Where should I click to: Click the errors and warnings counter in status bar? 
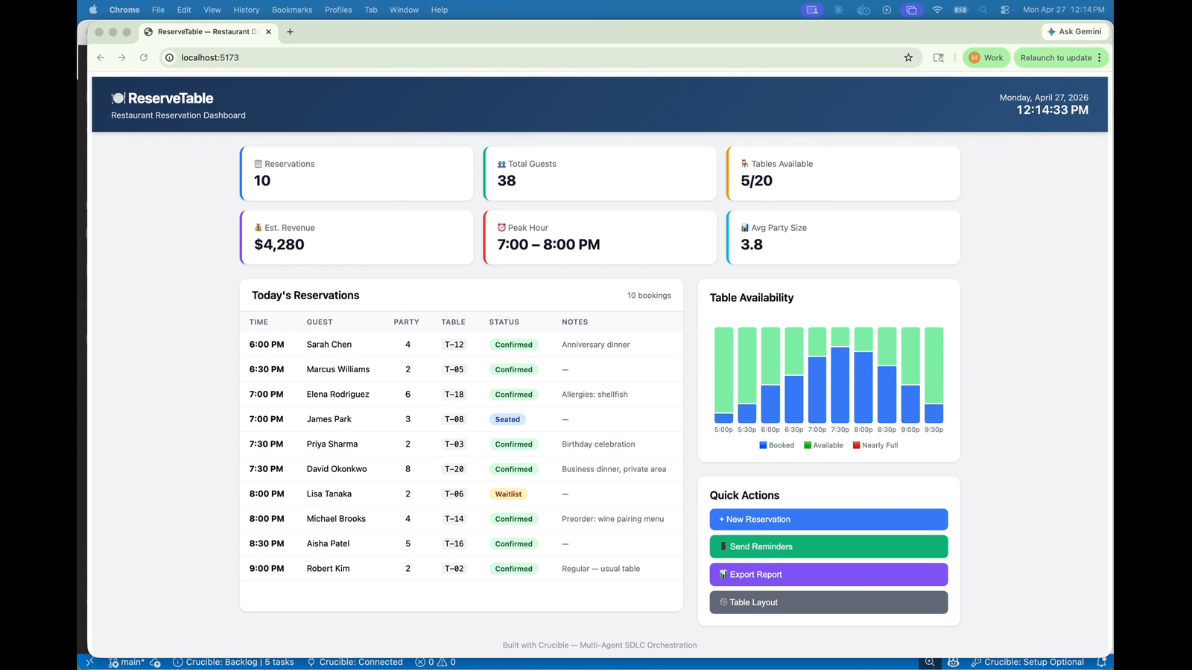tap(434, 662)
